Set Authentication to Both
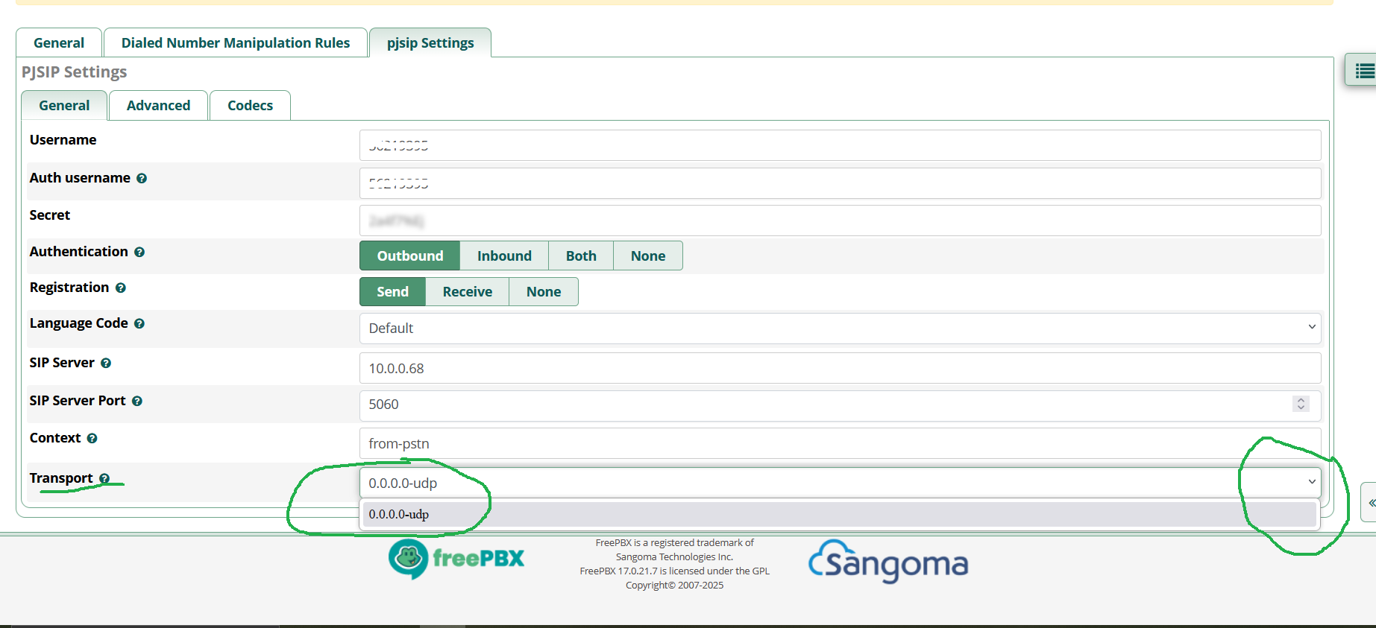The width and height of the screenshot is (1376, 628). [581, 256]
